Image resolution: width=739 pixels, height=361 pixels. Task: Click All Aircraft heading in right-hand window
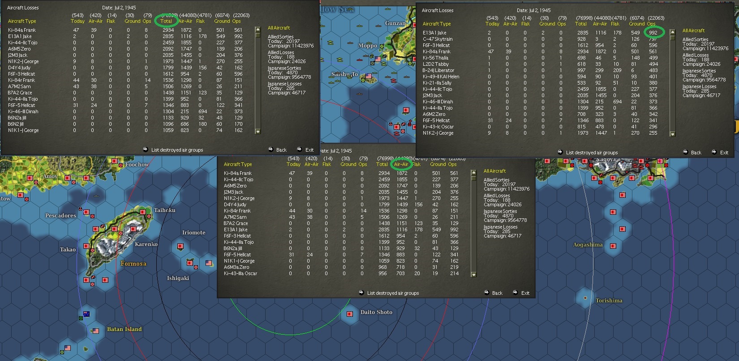click(693, 30)
